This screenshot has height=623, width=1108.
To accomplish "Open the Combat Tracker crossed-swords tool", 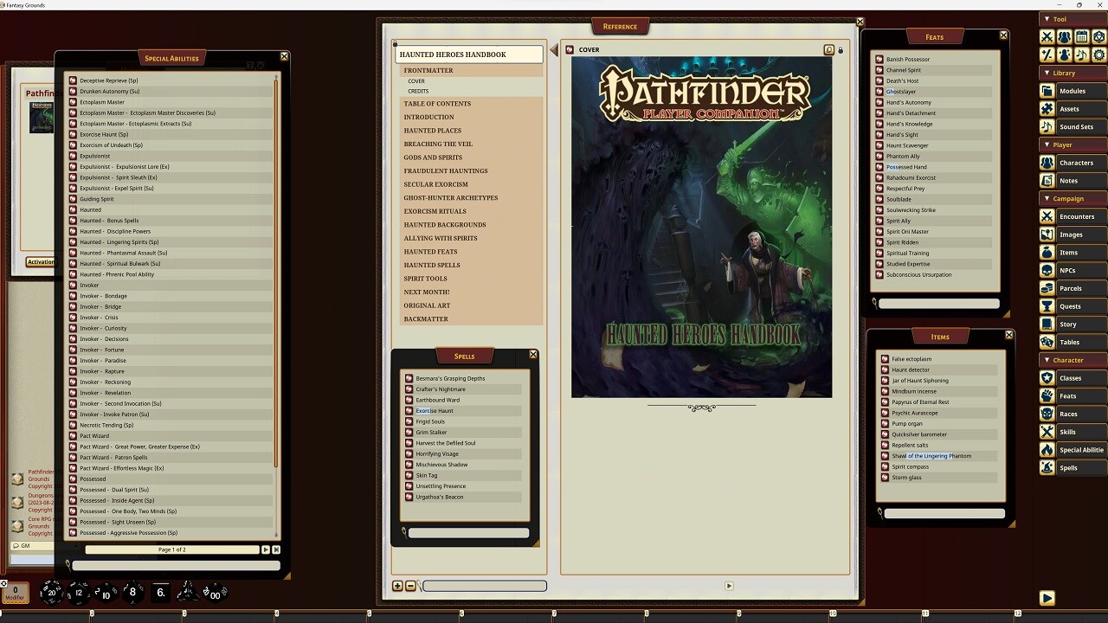I will click(1047, 36).
